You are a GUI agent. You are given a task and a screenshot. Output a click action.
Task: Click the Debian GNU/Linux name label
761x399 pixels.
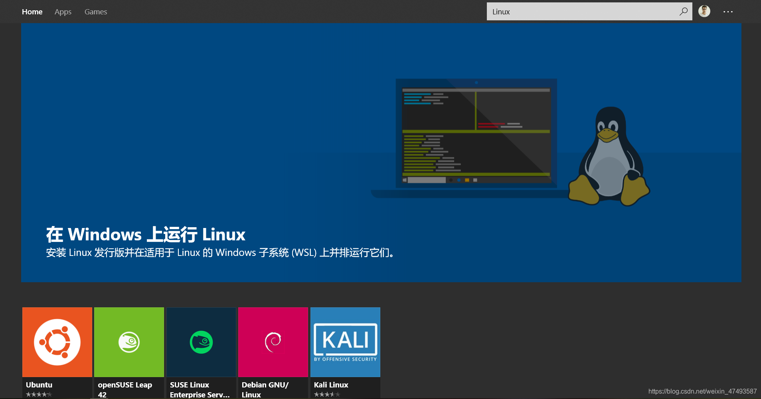[265, 389]
